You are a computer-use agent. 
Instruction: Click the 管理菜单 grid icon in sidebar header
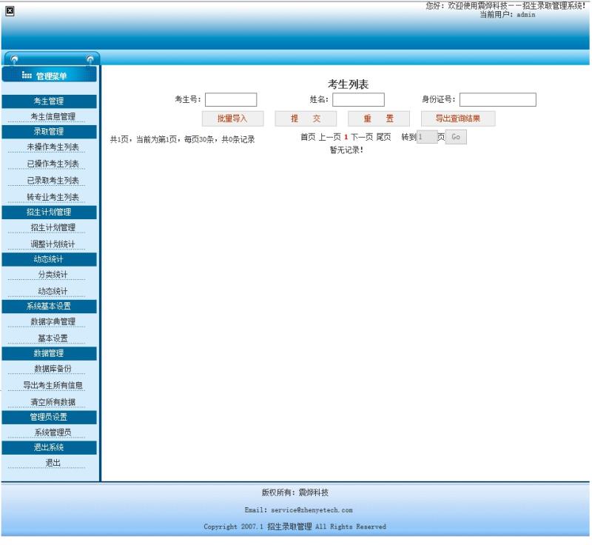coord(27,75)
